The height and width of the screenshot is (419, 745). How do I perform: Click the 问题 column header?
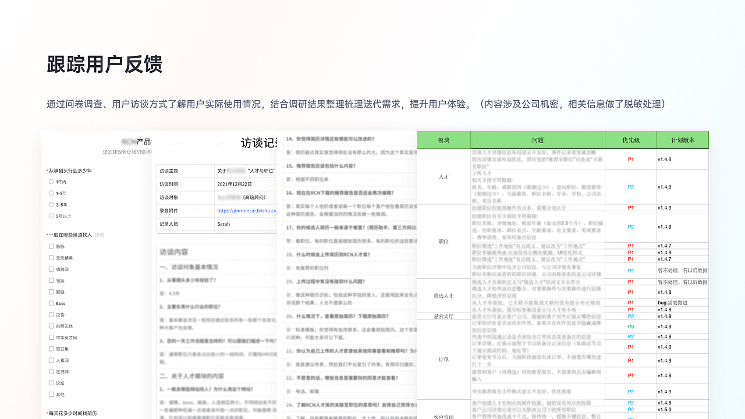(538, 140)
